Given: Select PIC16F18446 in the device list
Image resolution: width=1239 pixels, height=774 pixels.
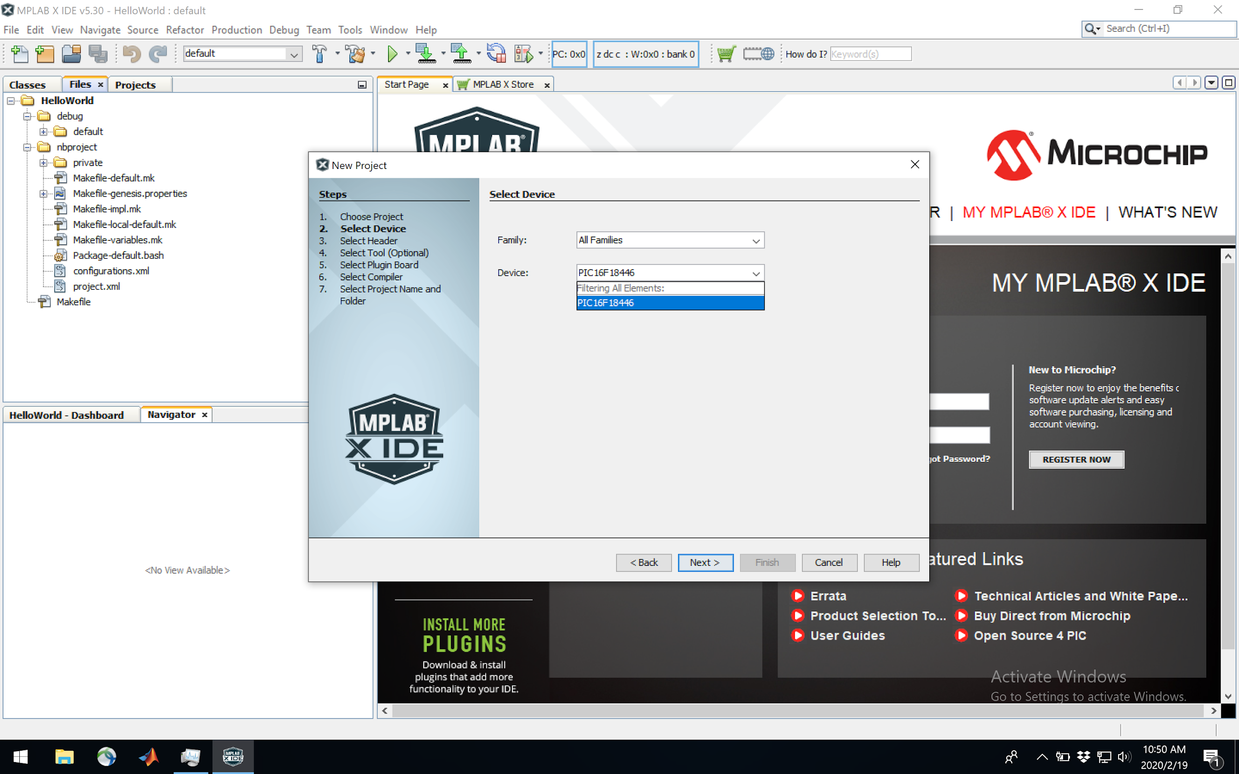Looking at the screenshot, I should click(x=670, y=303).
